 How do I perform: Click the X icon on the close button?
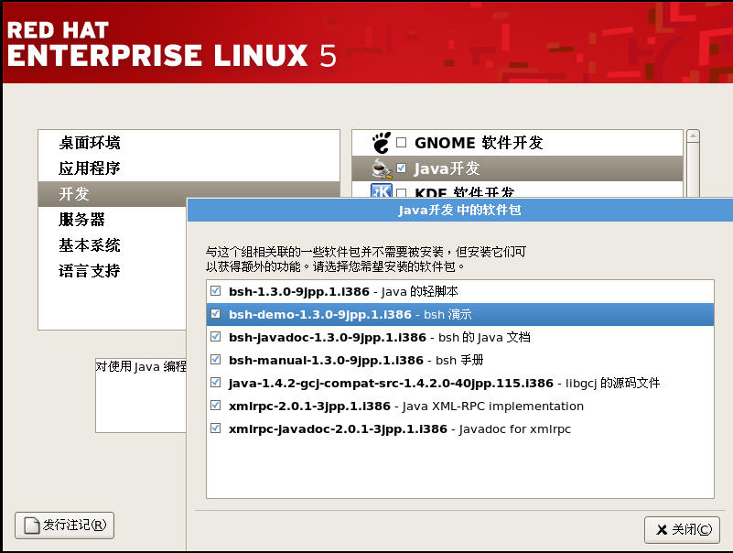point(662,529)
